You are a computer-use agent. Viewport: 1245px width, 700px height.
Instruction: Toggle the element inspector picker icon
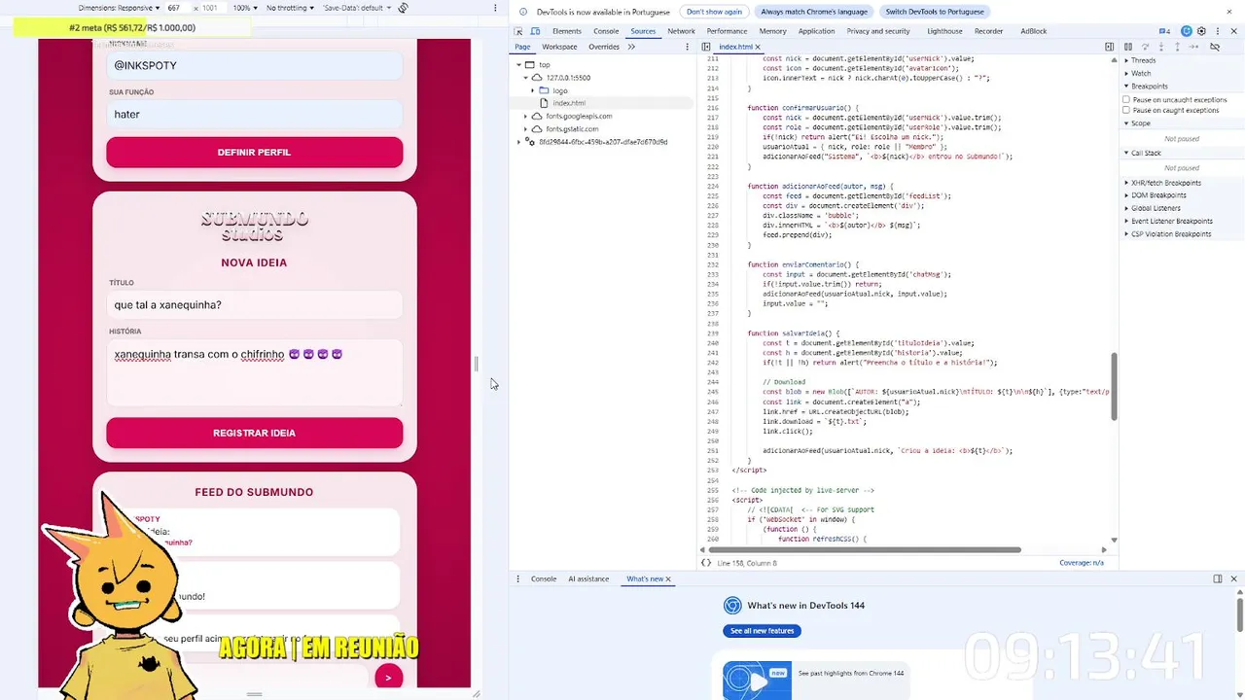click(518, 31)
